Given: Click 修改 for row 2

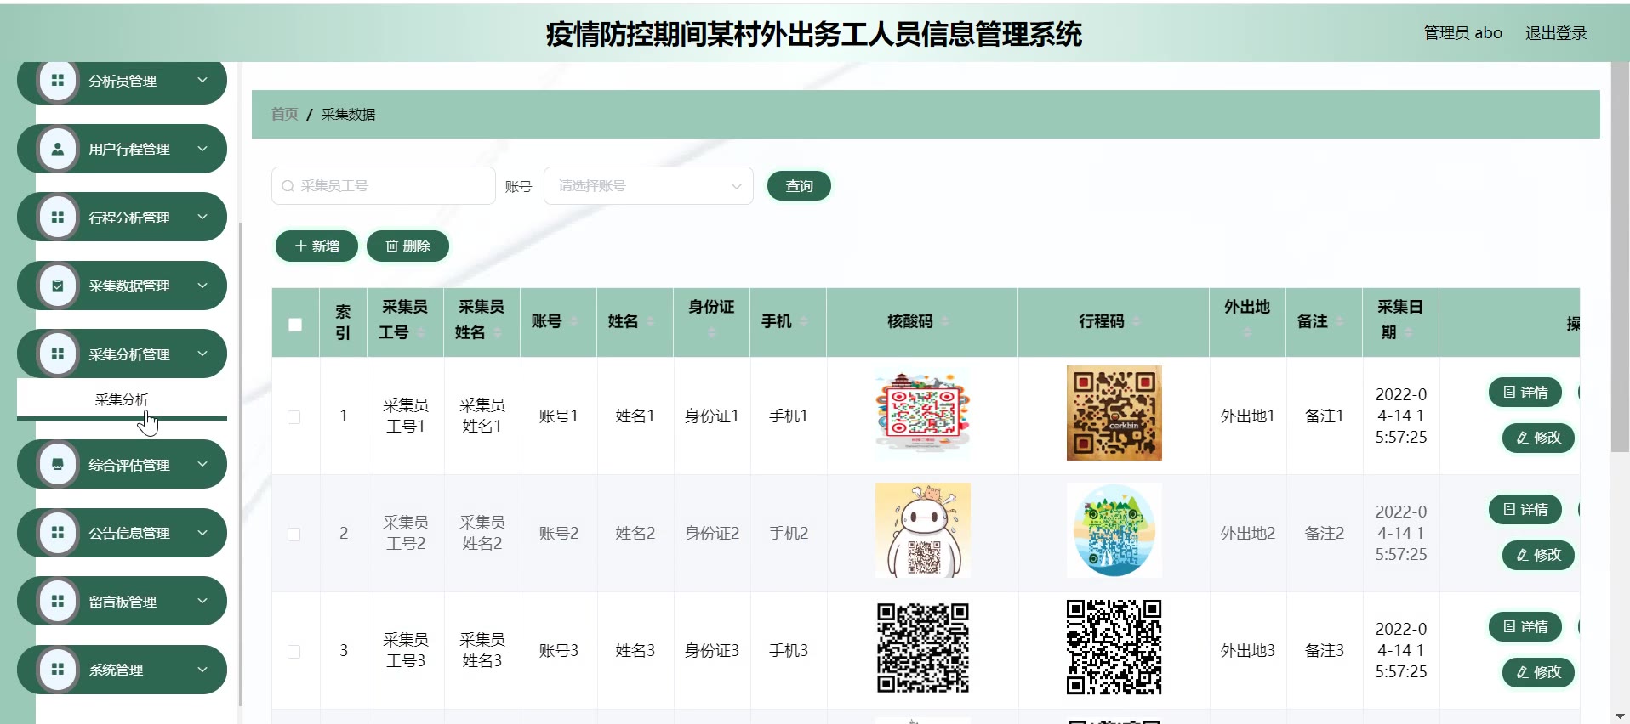Looking at the screenshot, I should click(1538, 555).
